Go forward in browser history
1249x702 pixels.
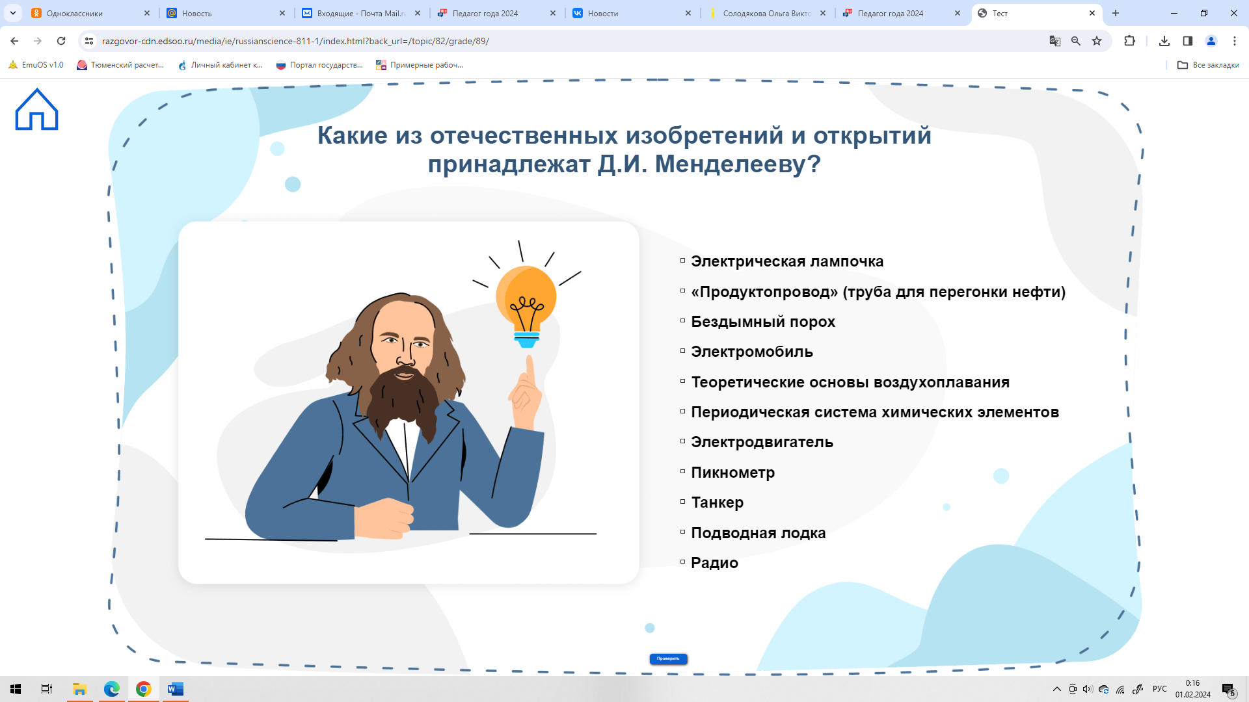pyautogui.click(x=38, y=41)
